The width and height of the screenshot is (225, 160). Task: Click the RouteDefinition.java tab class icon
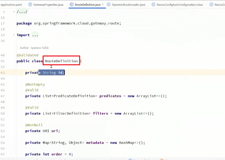coord(72,5)
